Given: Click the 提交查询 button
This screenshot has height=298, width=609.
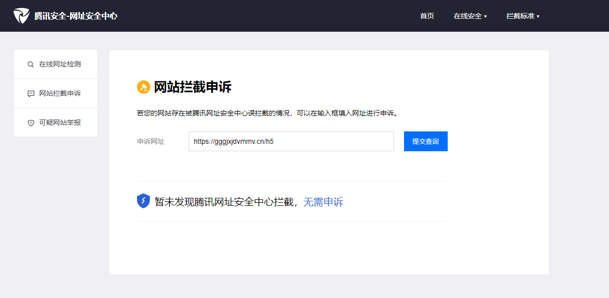Looking at the screenshot, I should pyautogui.click(x=426, y=141).
